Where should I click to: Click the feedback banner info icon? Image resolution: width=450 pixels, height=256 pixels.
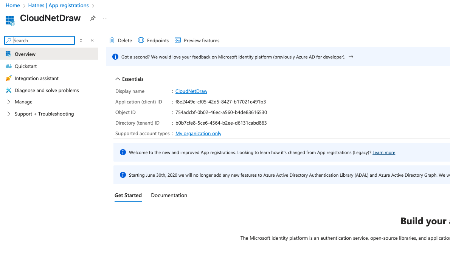[x=115, y=57]
